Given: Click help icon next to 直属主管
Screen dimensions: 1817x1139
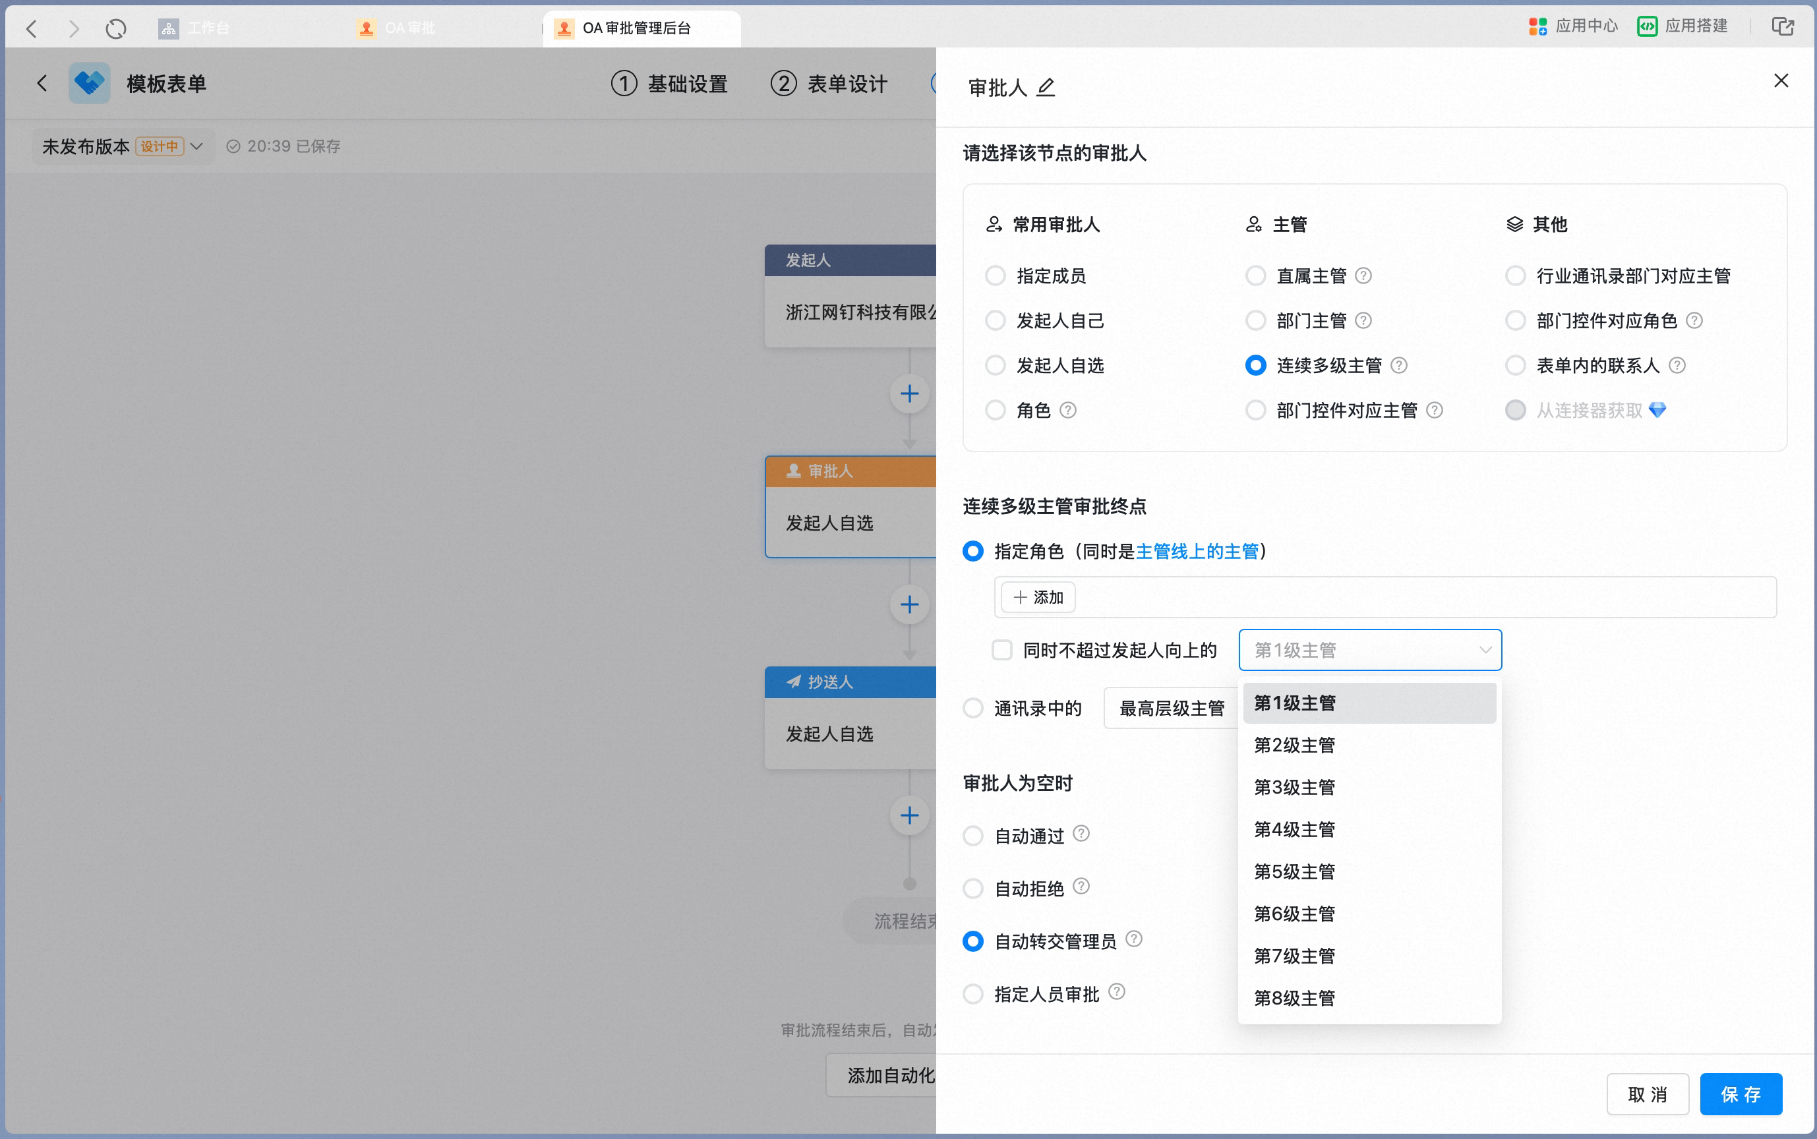Looking at the screenshot, I should click(1363, 276).
